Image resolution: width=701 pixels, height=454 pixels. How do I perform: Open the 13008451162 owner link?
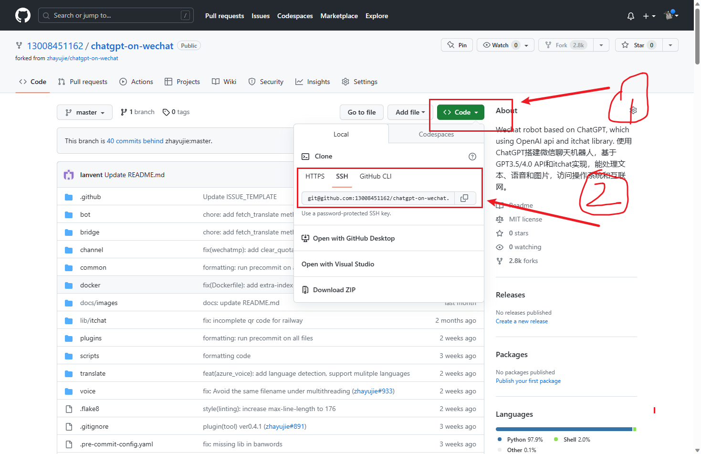[x=55, y=46]
